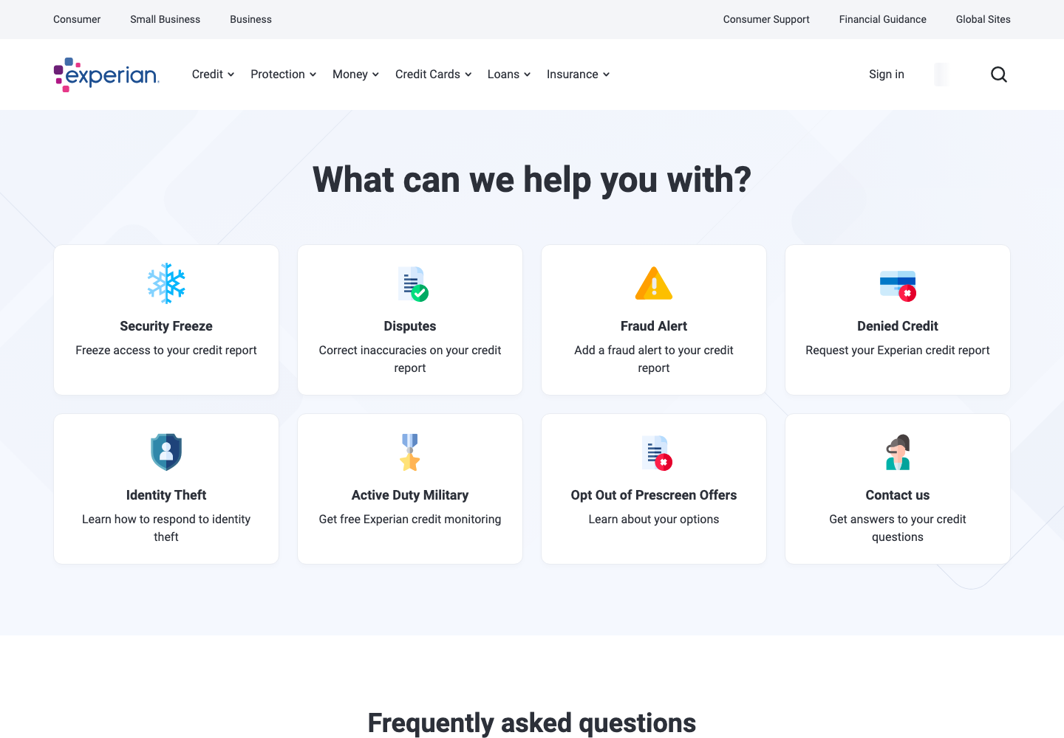Image resolution: width=1064 pixels, height=738 pixels.
Task: Click the Identity Theft shield icon
Action: pyautogui.click(x=166, y=452)
